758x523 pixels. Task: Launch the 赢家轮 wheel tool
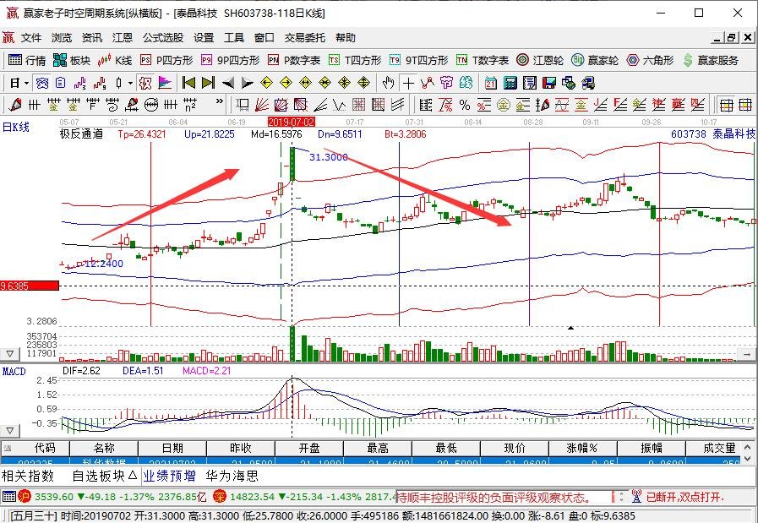pyautogui.click(x=595, y=61)
